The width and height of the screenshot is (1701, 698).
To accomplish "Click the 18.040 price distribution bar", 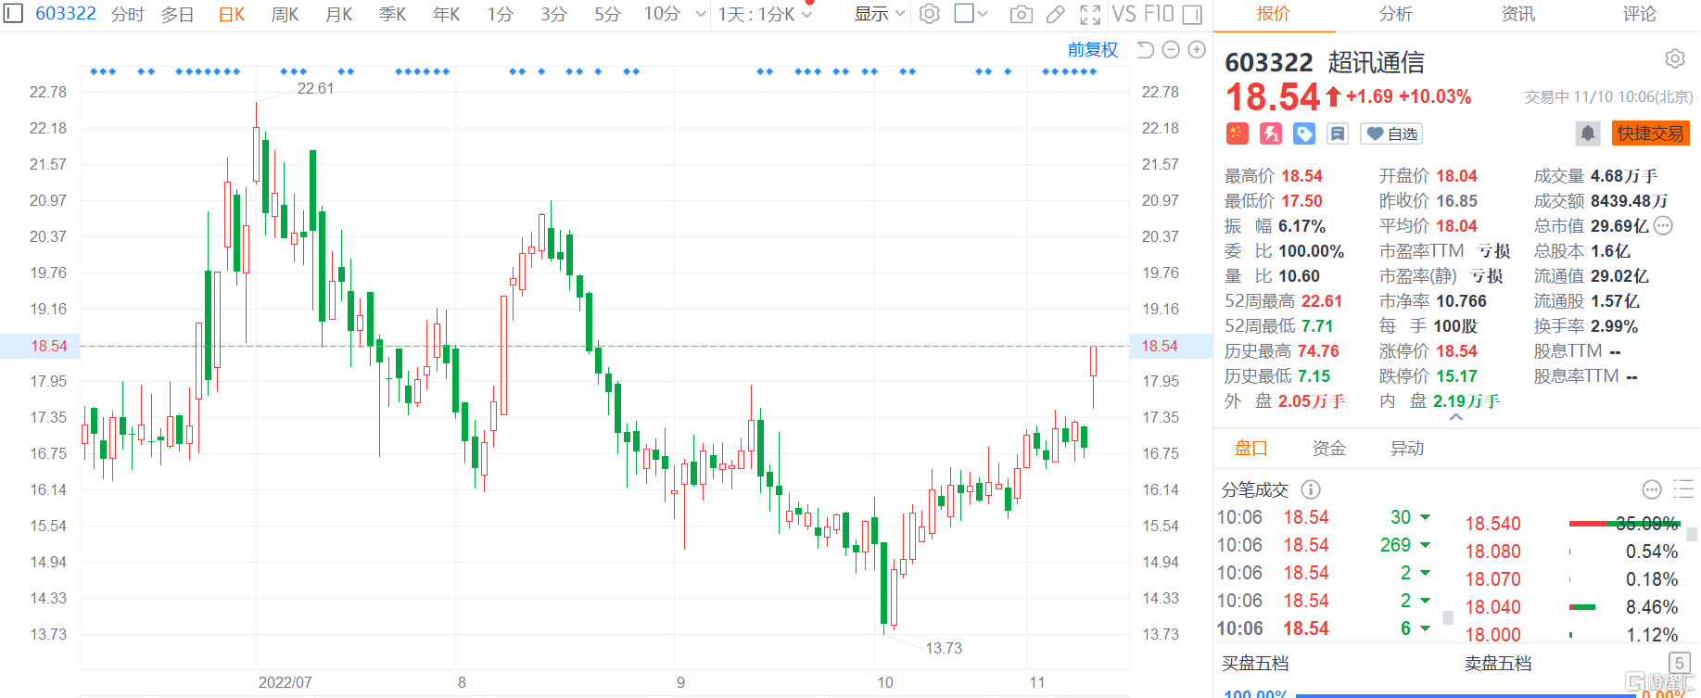I will coord(1582,607).
